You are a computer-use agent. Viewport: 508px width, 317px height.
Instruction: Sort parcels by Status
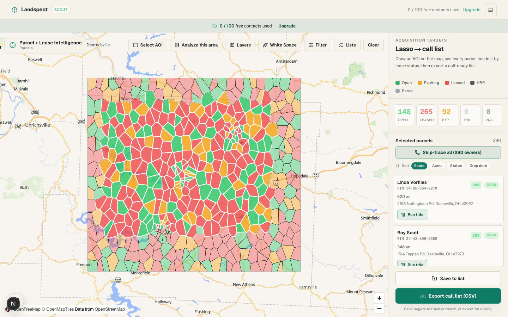456,166
